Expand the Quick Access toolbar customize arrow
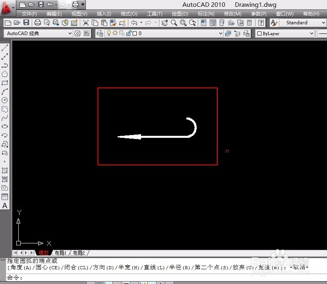Viewport: 327px width, 284px height. (83, 4)
